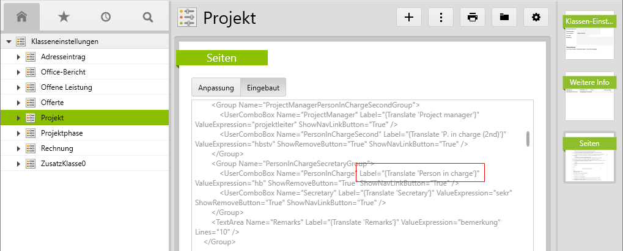Image resolution: width=623 pixels, height=251 pixels.
Task: Open the Weitere Info page thumbnail
Action: 589,97
